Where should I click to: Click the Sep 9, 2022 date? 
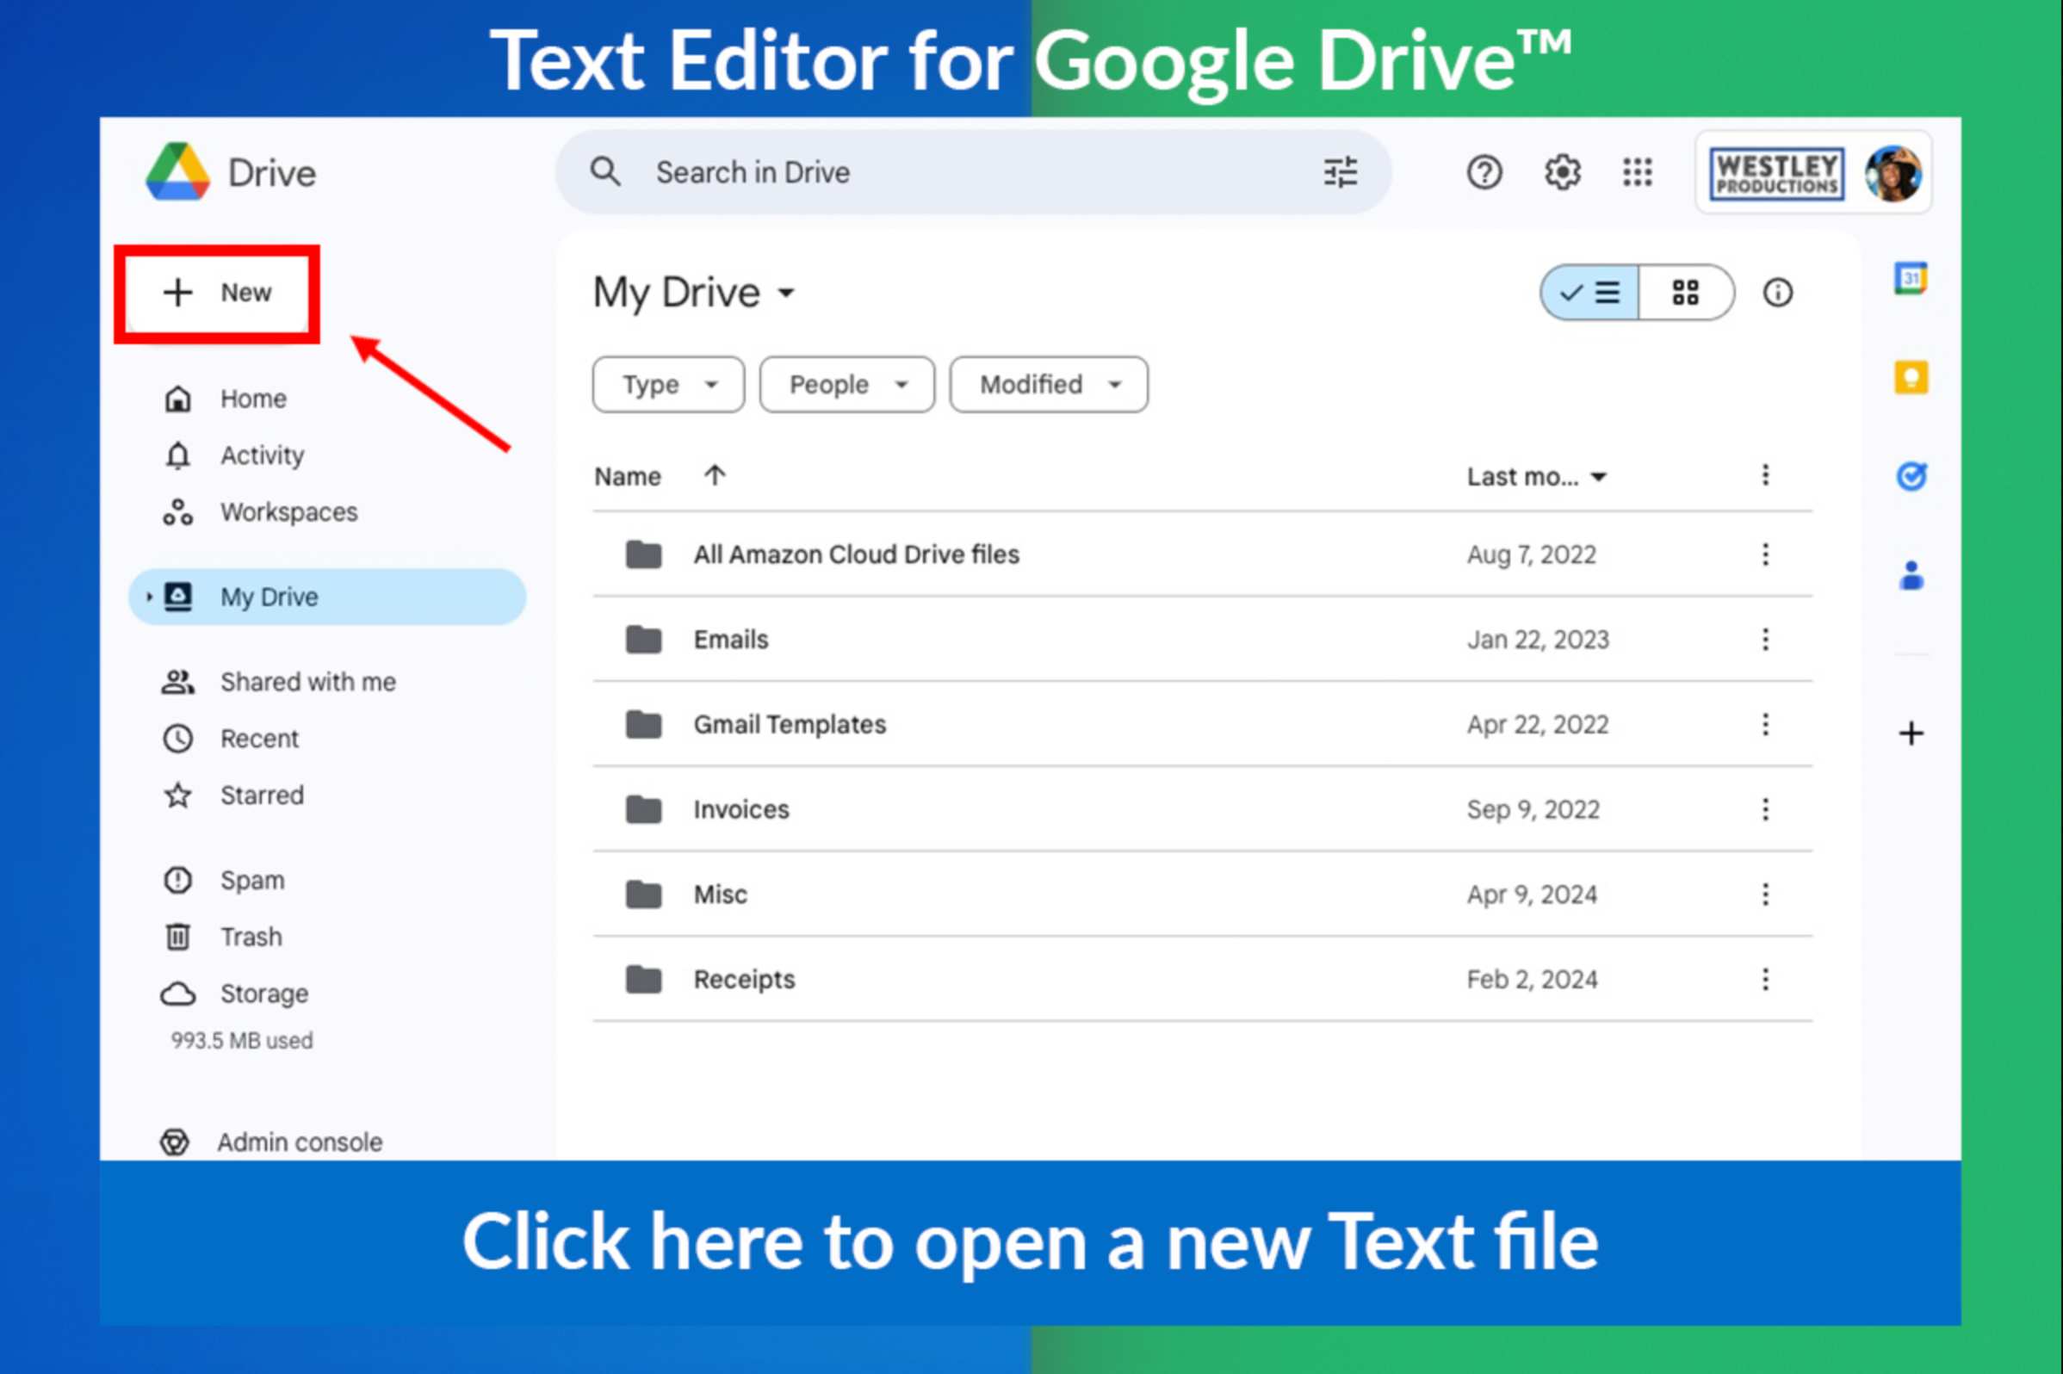point(1533,808)
